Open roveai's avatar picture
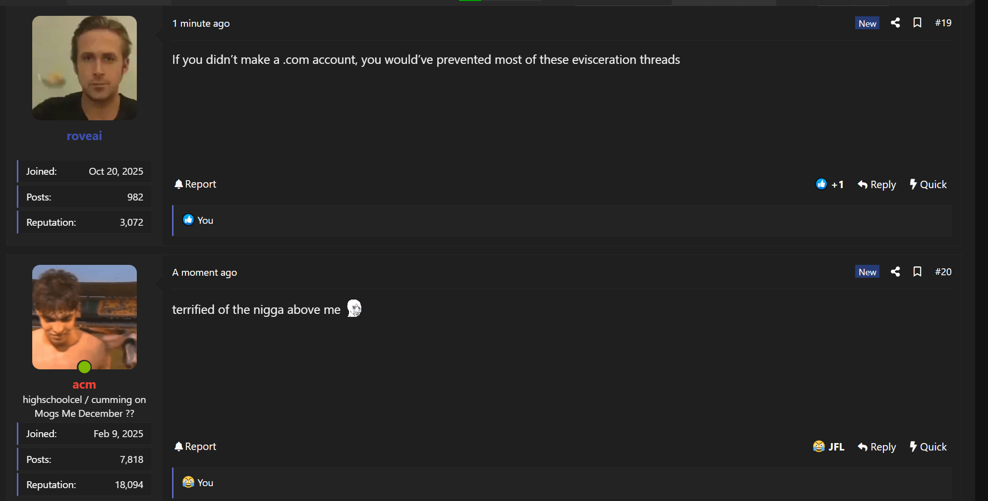The height and width of the screenshot is (501, 988). [84, 68]
